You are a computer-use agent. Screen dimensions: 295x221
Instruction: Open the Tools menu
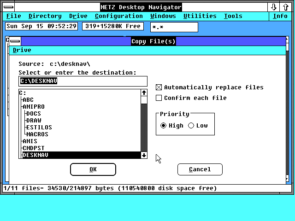pos(233,16)
